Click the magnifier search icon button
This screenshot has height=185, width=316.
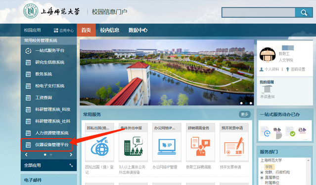click(304, 13)
